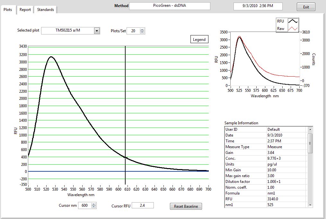Increase the Plots/Set stepper value
Screen dimensions: 326x219
coord(142,29)
